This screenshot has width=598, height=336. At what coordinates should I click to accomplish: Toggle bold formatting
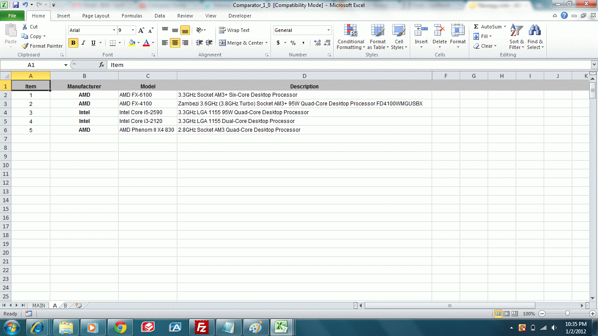(x=73, y=43)
